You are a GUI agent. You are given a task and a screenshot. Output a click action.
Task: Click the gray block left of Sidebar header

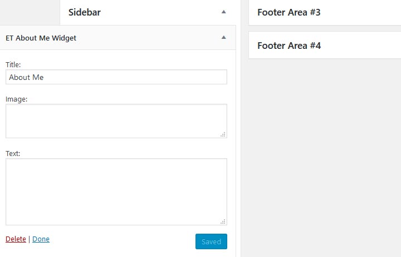pos(29,12)
